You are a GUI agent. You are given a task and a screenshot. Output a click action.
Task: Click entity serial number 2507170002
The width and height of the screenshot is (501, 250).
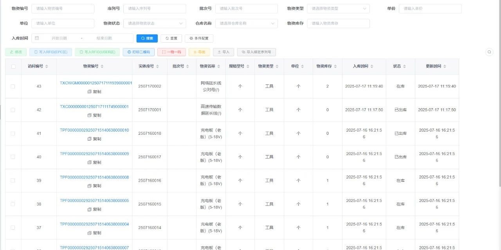click(x=150, y=86)
